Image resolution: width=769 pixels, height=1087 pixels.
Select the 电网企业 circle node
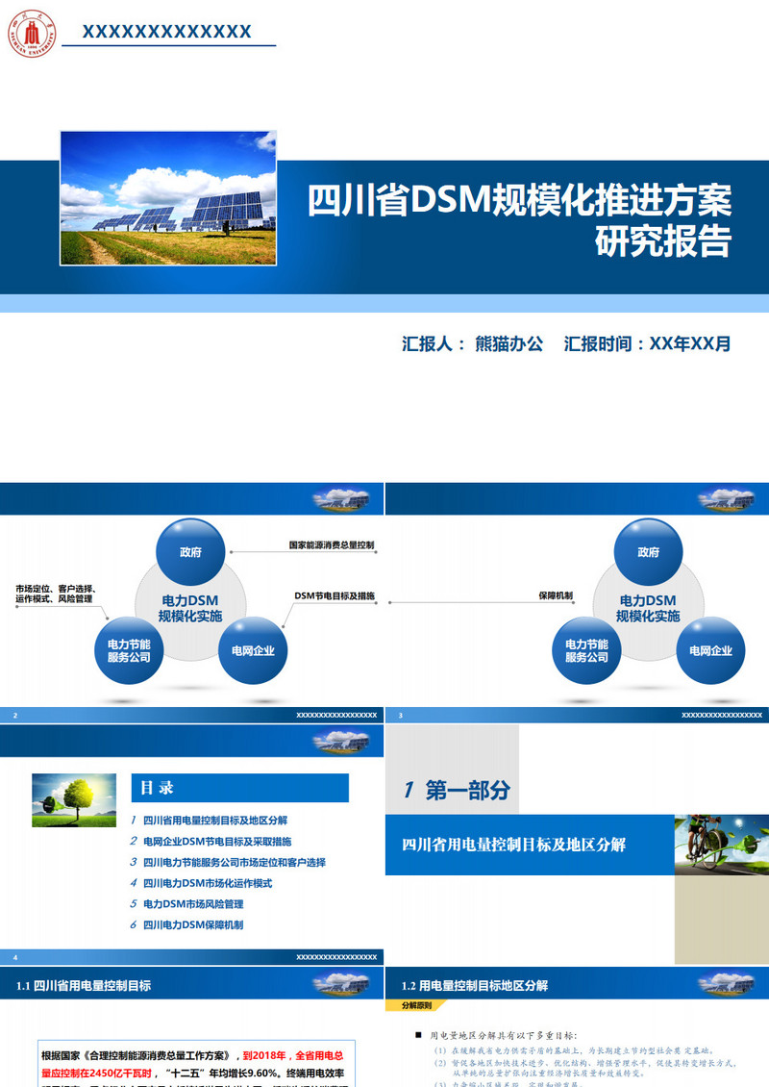coord(253,651)
